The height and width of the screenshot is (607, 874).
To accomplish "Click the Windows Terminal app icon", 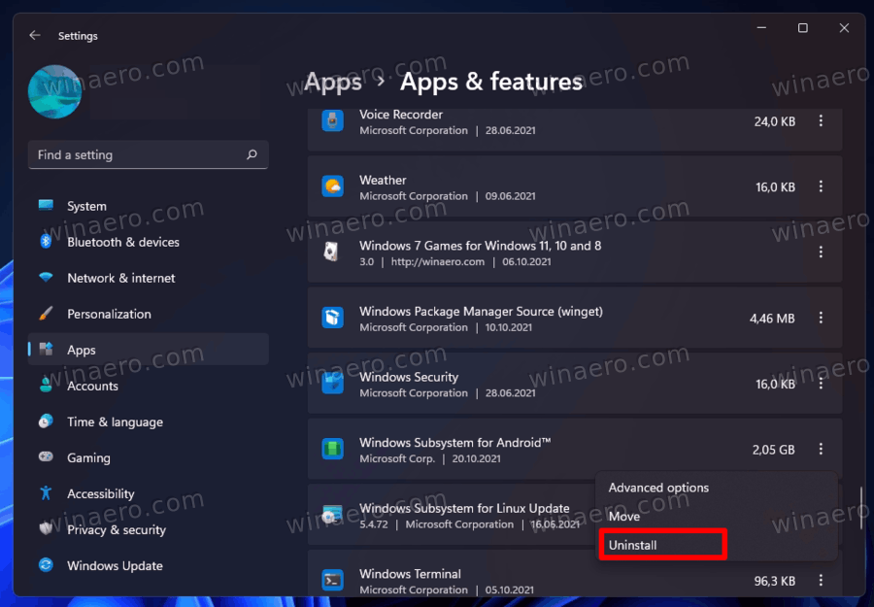I will pyautogui.click(x=333, y=580).
